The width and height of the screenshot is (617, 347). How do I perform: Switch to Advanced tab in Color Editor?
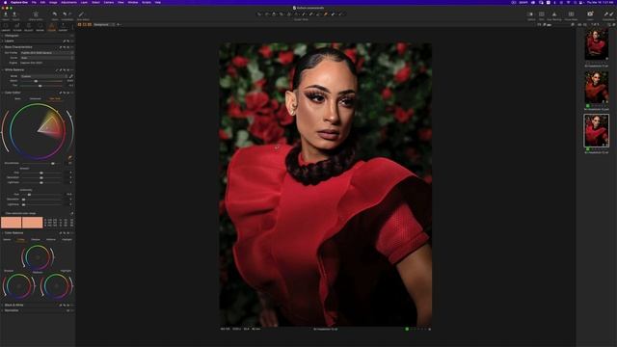(x=35, y=98)
